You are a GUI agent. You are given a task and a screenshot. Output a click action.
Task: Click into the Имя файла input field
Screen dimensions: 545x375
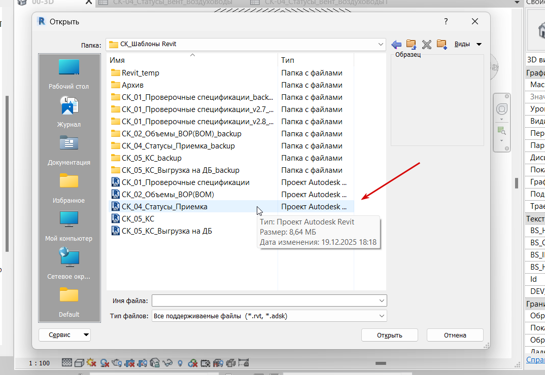(x=264, y=301)
